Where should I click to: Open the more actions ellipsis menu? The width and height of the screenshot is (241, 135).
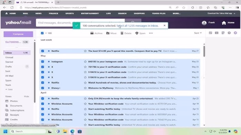(151, 33)
